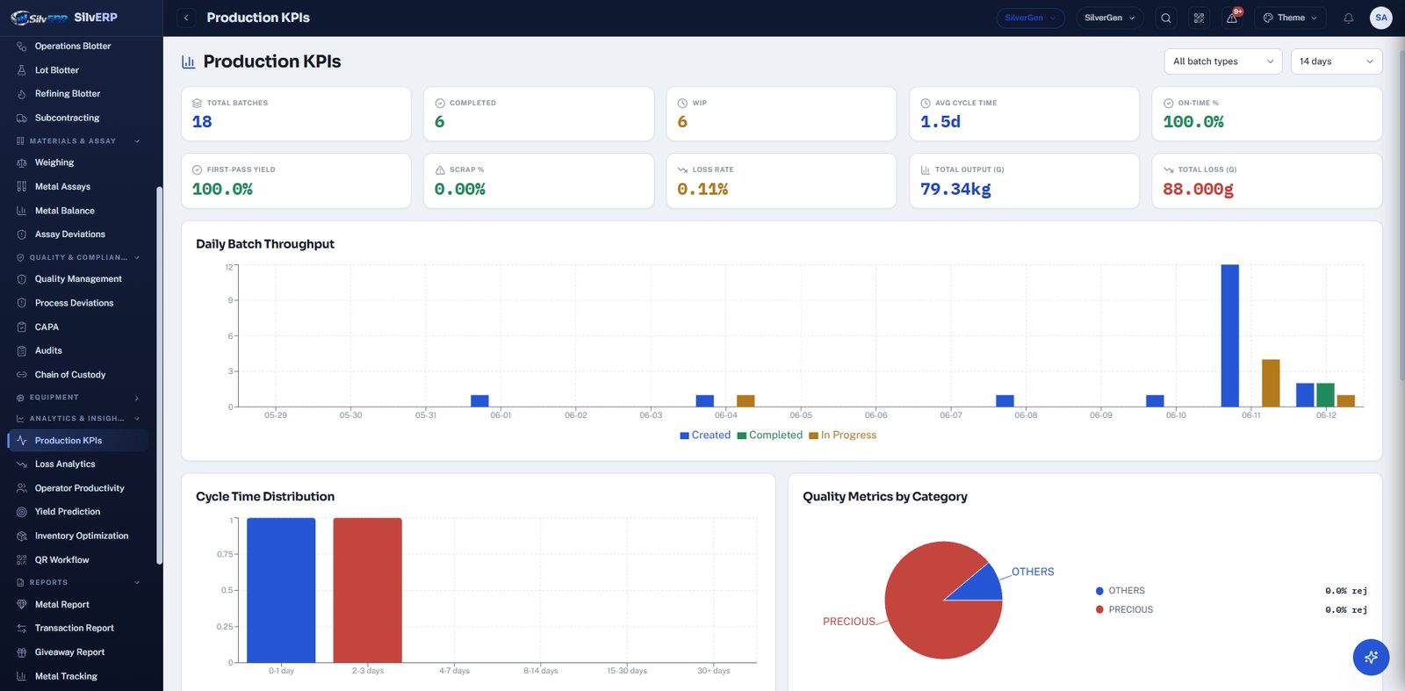Click the tallest blue bar on 06-11
Image resolution: width=1405 pixels, height=691 pixels.
[1229, 335]
